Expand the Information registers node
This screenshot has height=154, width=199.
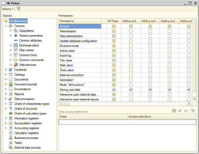[x=6, y=118]
